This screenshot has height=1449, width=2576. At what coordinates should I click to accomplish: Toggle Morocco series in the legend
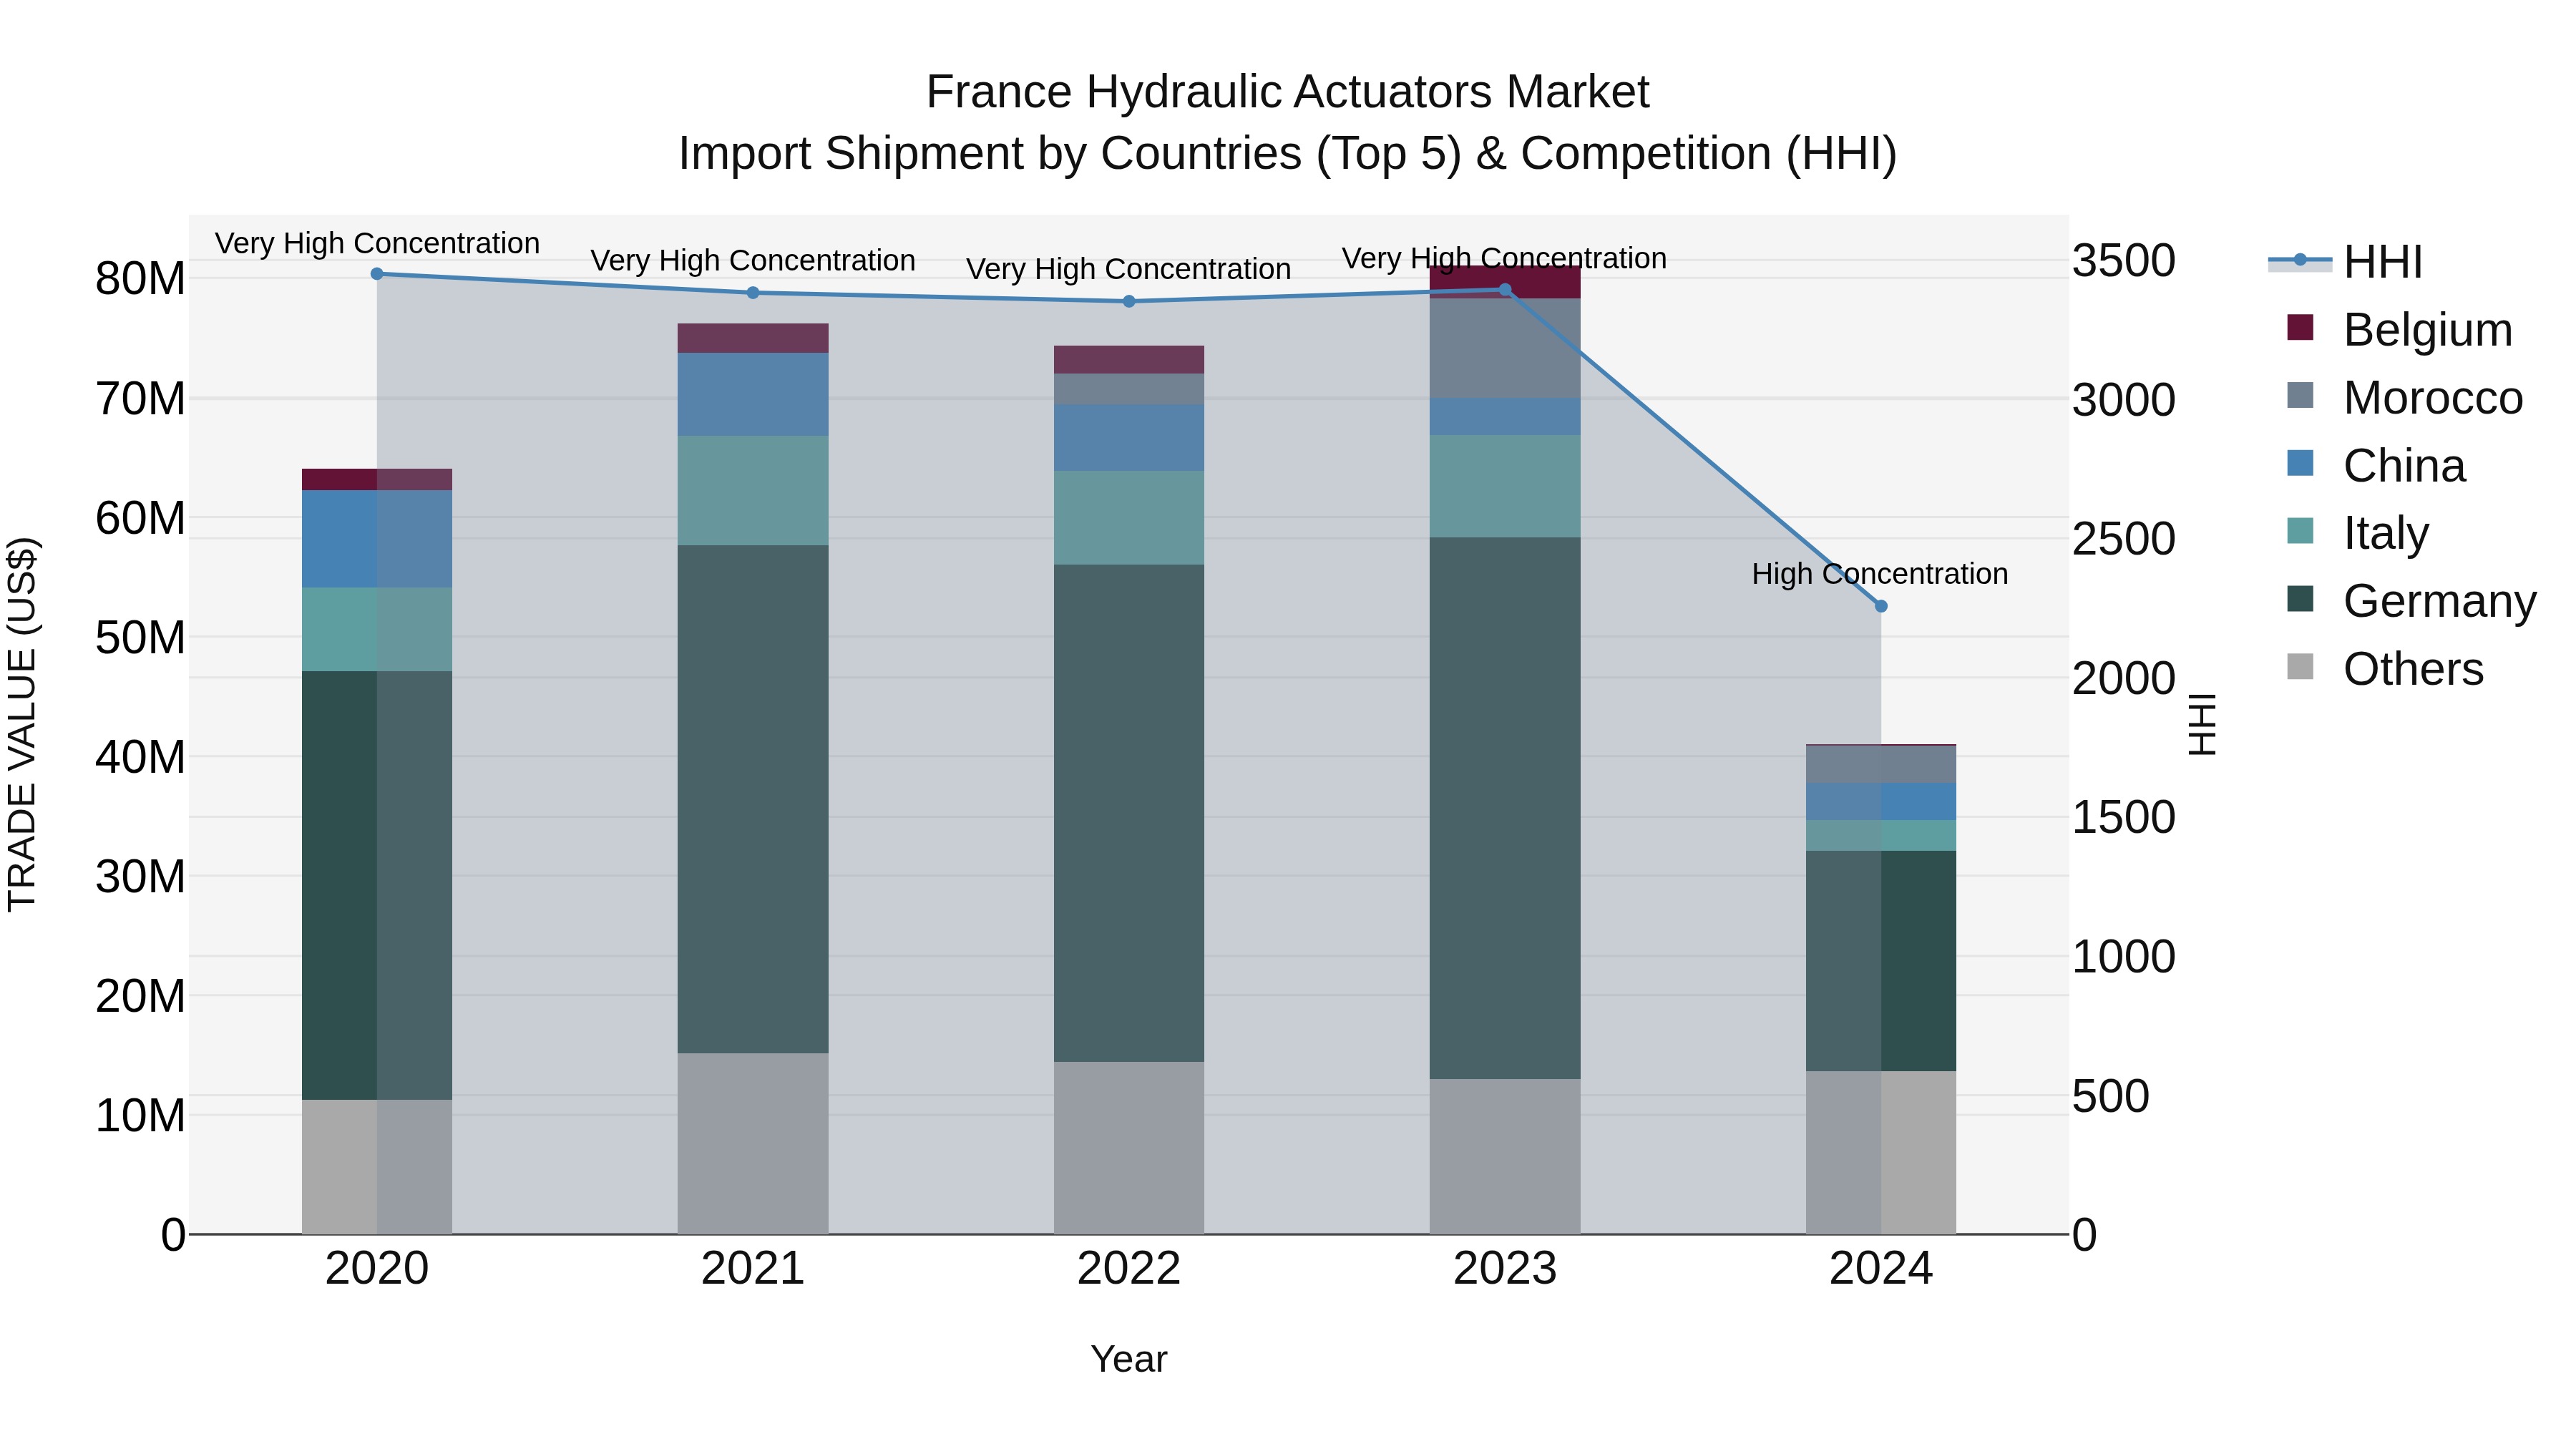(2405, 398)
